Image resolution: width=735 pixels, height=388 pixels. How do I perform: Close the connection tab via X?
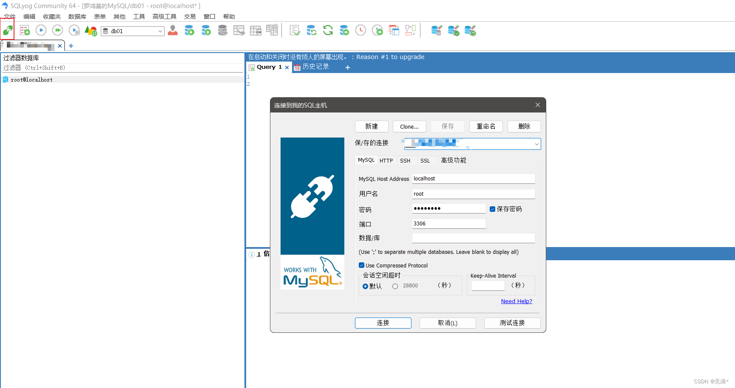click(60, 46)
